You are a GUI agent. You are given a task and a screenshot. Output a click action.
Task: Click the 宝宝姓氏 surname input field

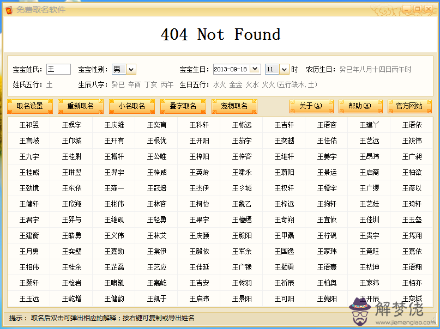(58, 69)
